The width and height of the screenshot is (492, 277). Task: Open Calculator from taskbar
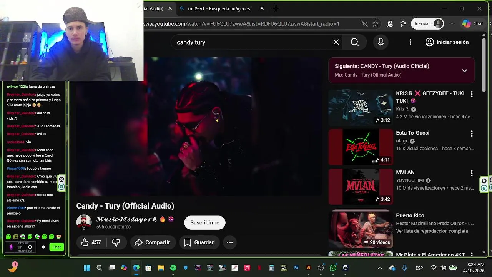[271, 268]
